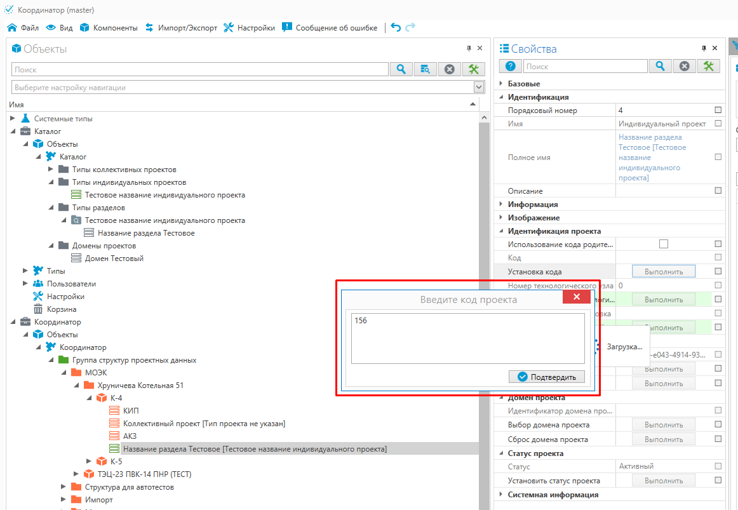Open the navigation settings dropdown
Screen dimensions: 738x510
coord(479,87)
